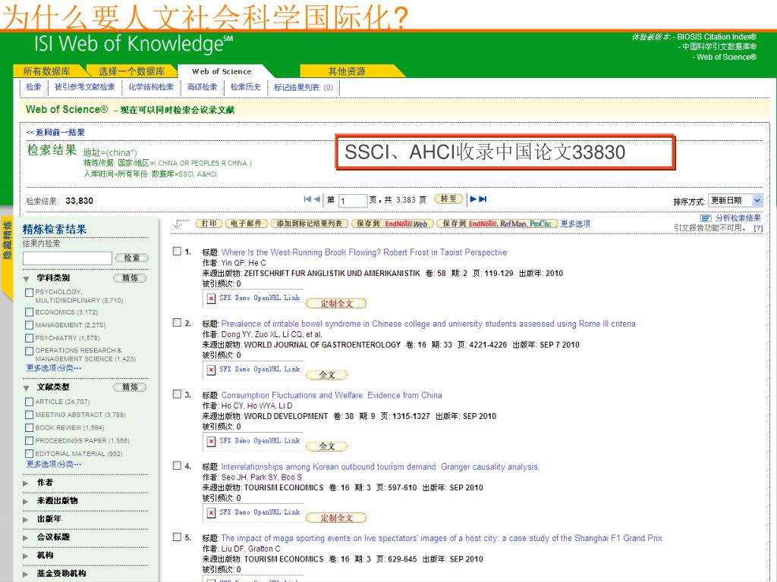
Task: Click the 检索 button under 结果内检索
Action: 132,258
